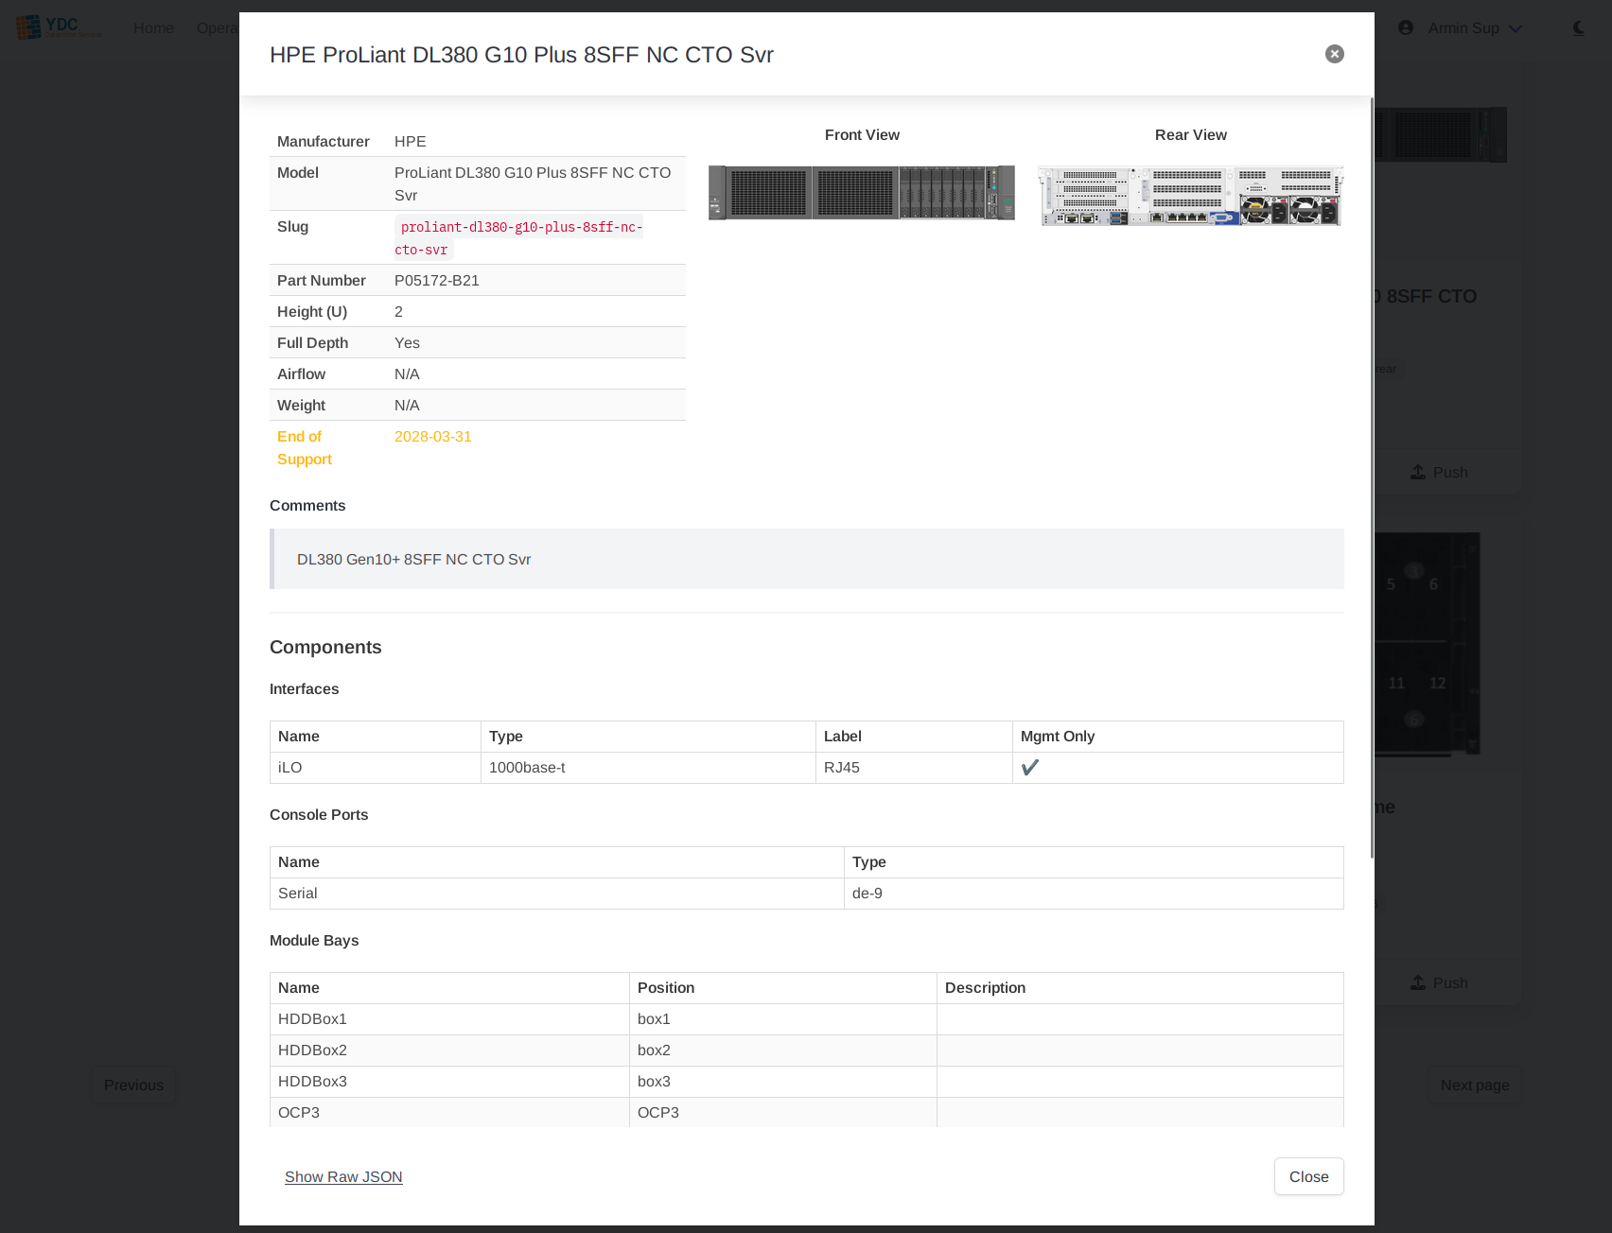1612x1233 pixels.
Task: View the Rear View server image
Action: coord(1191,196)
